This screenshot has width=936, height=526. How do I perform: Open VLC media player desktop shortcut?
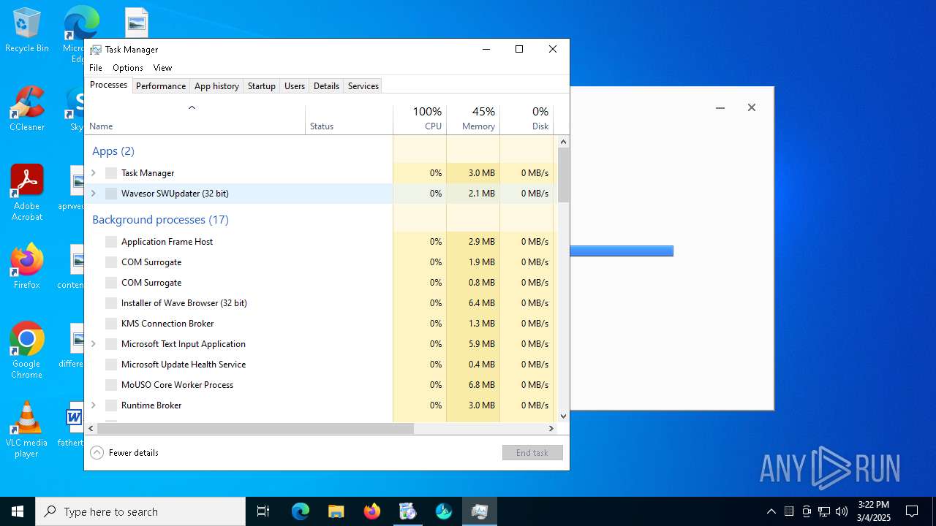[x=27, y=430]
